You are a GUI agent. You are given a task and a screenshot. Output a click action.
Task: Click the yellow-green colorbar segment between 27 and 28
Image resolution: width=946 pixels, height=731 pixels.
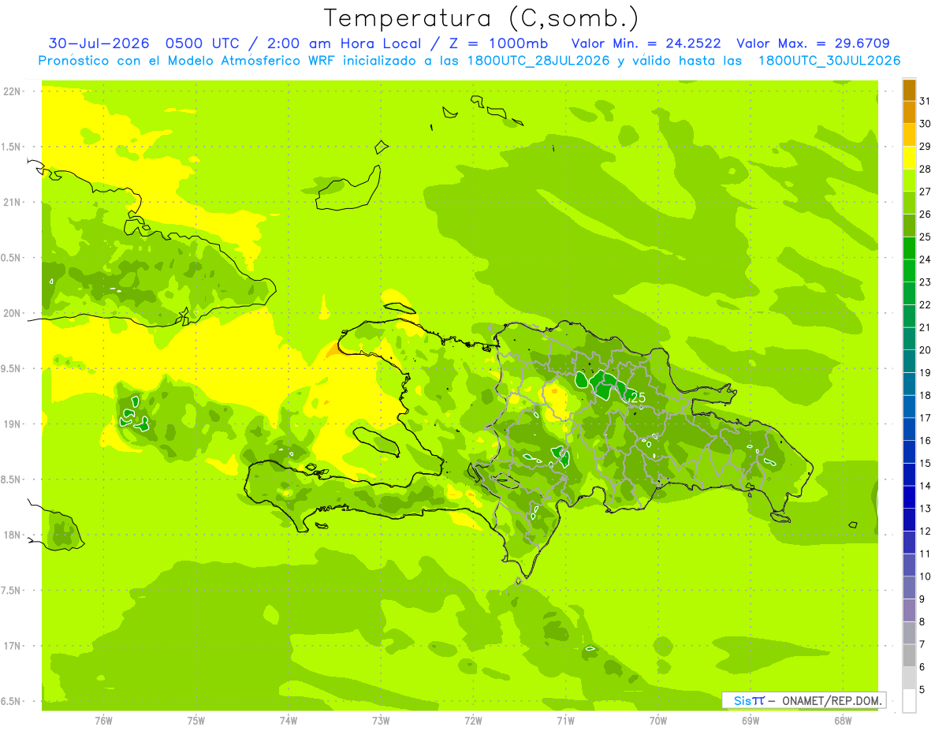point(909,181)
